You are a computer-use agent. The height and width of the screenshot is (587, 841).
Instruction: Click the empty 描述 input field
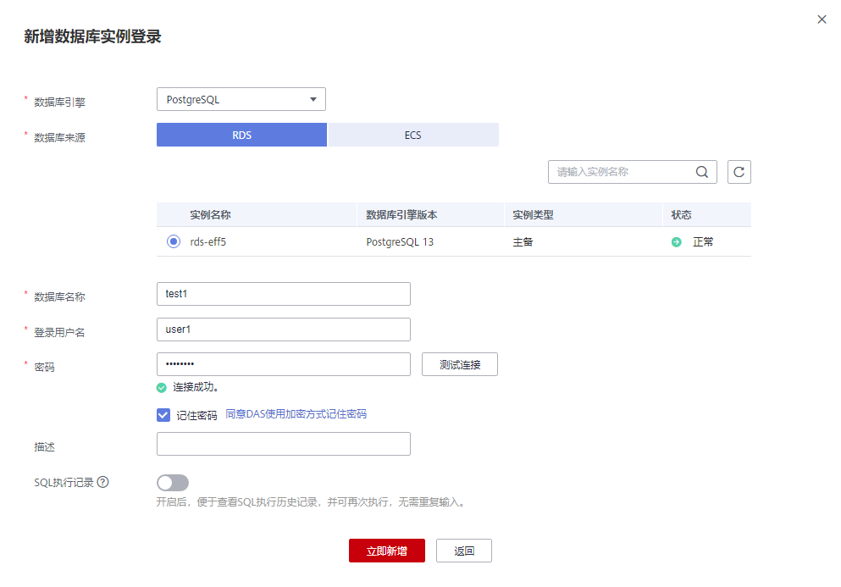[x=283, y=444]
